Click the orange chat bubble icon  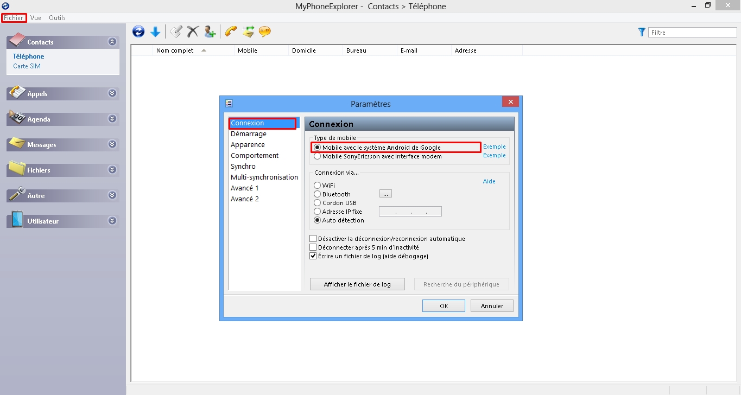265,32
